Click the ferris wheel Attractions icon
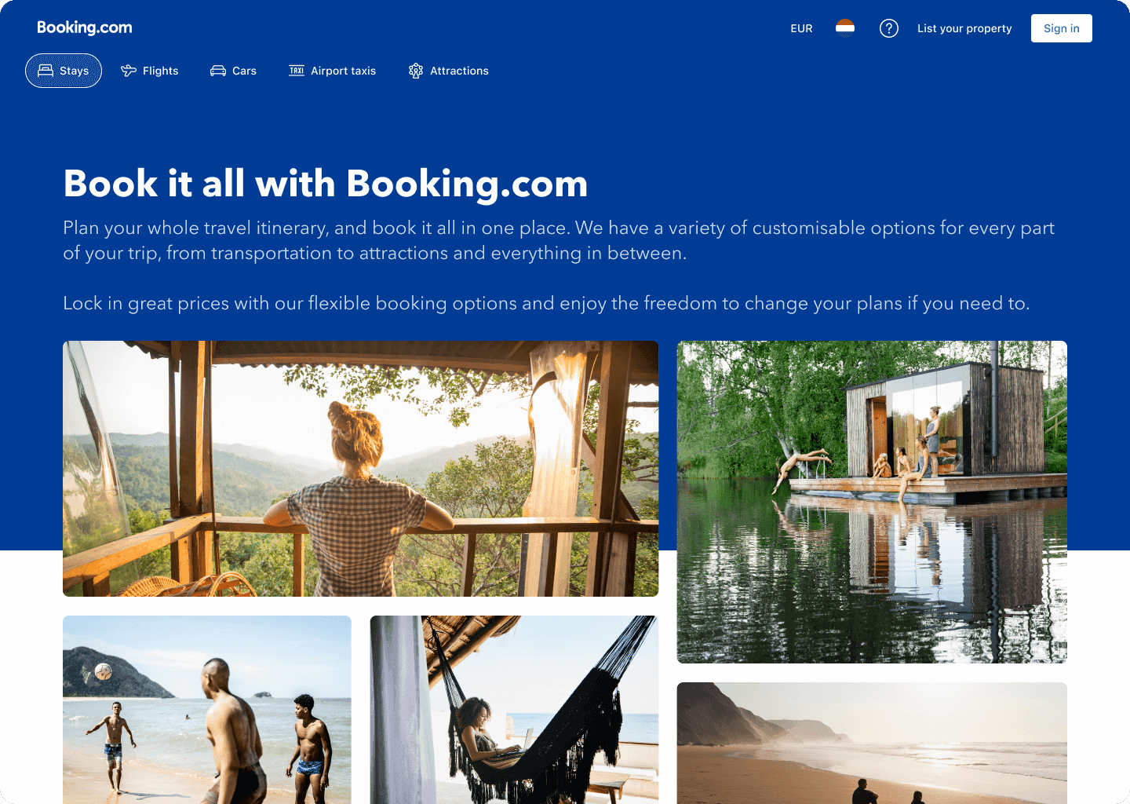The width and height of the screenshot is (1130, 804). click(416, 71)
